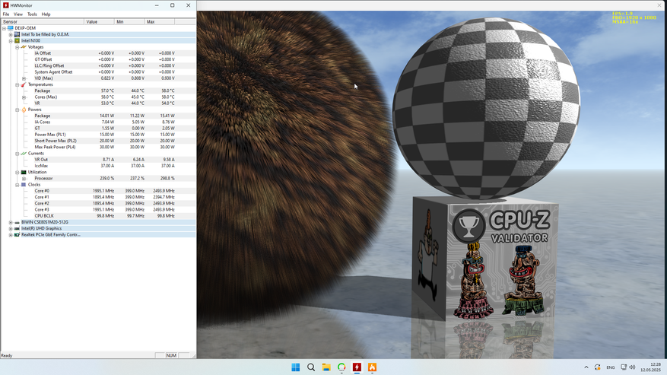Open the Tools menu

pos(32,14)
